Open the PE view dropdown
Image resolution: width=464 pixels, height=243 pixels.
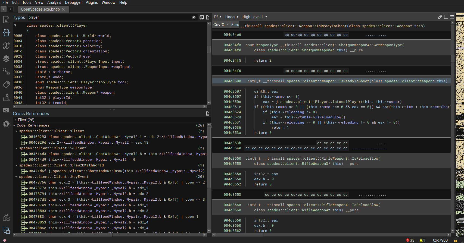pyautogui.click(x=218, y=17)
